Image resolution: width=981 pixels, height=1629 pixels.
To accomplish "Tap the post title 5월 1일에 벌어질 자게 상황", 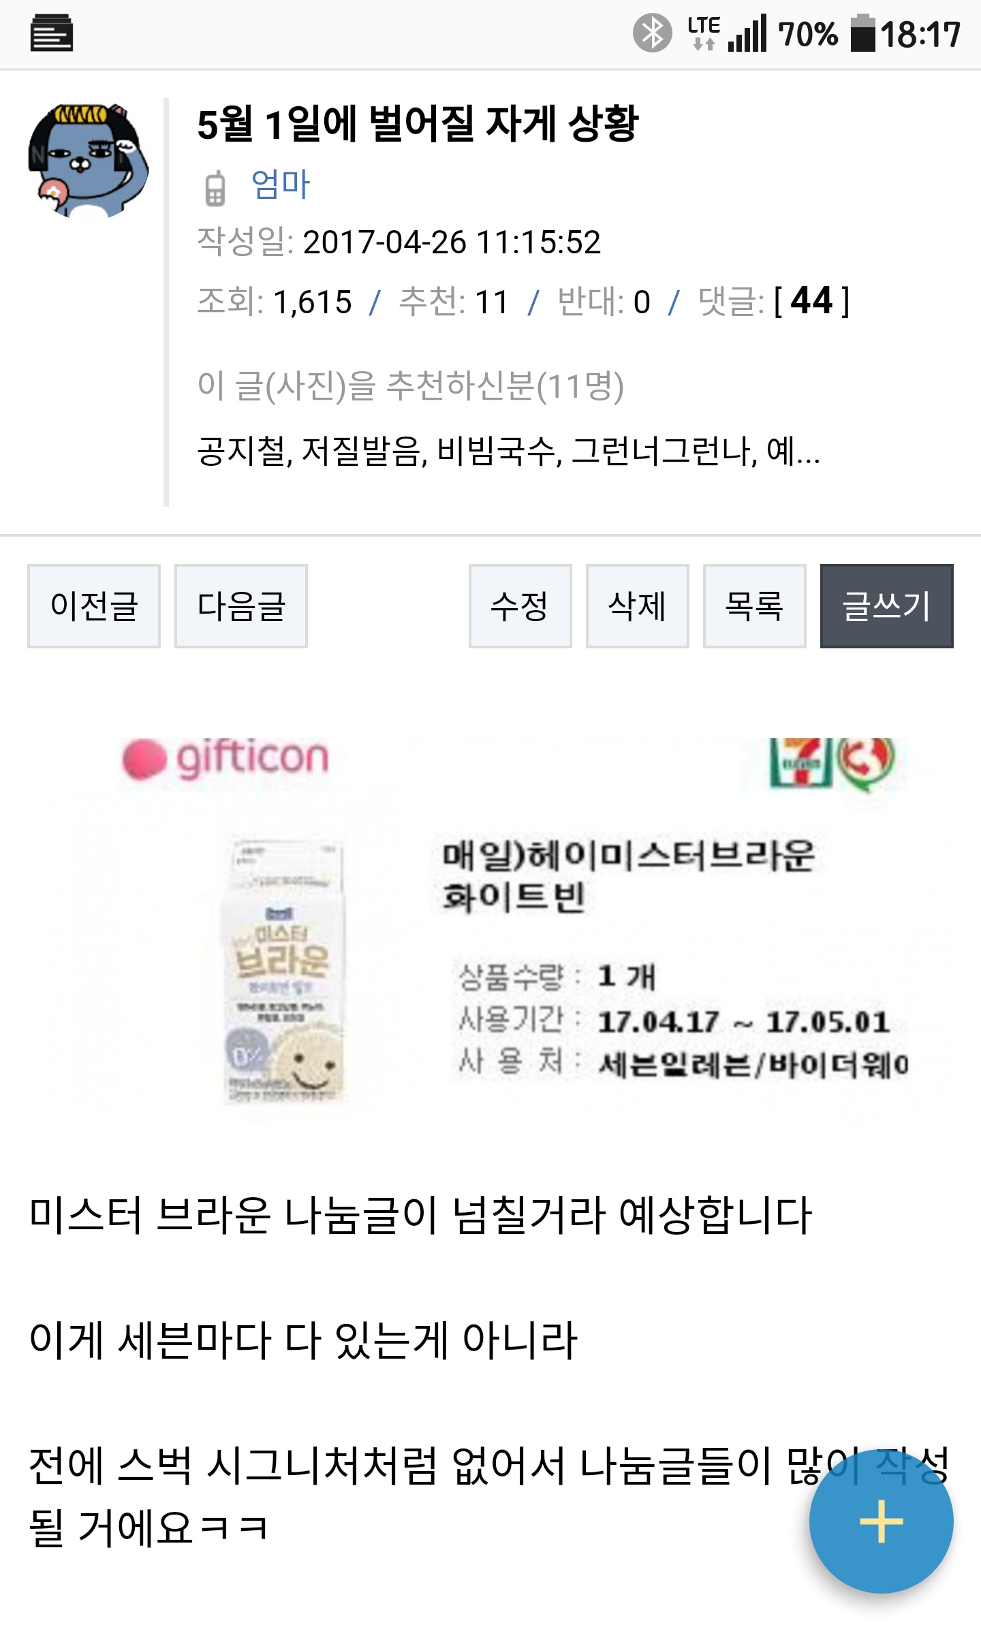I will [418, 124].
